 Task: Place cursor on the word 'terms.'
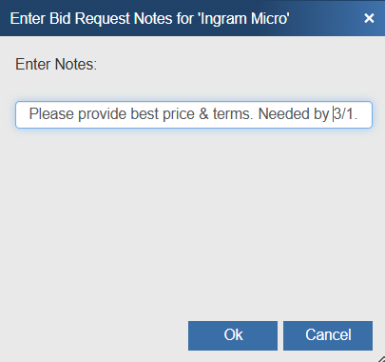233,114
